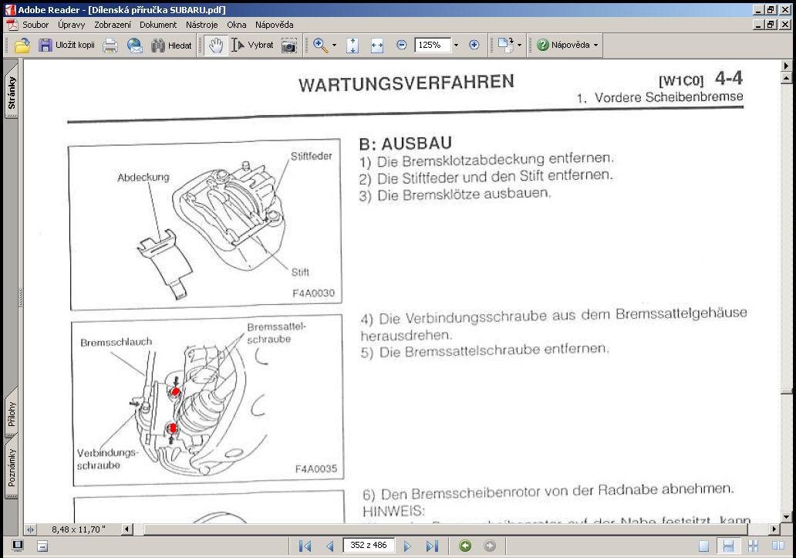
Task: Click the icon beside the page size readout
Action: 30,529
